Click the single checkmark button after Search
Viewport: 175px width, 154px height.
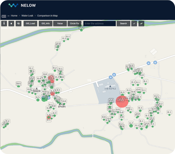(x=134, y=24)
